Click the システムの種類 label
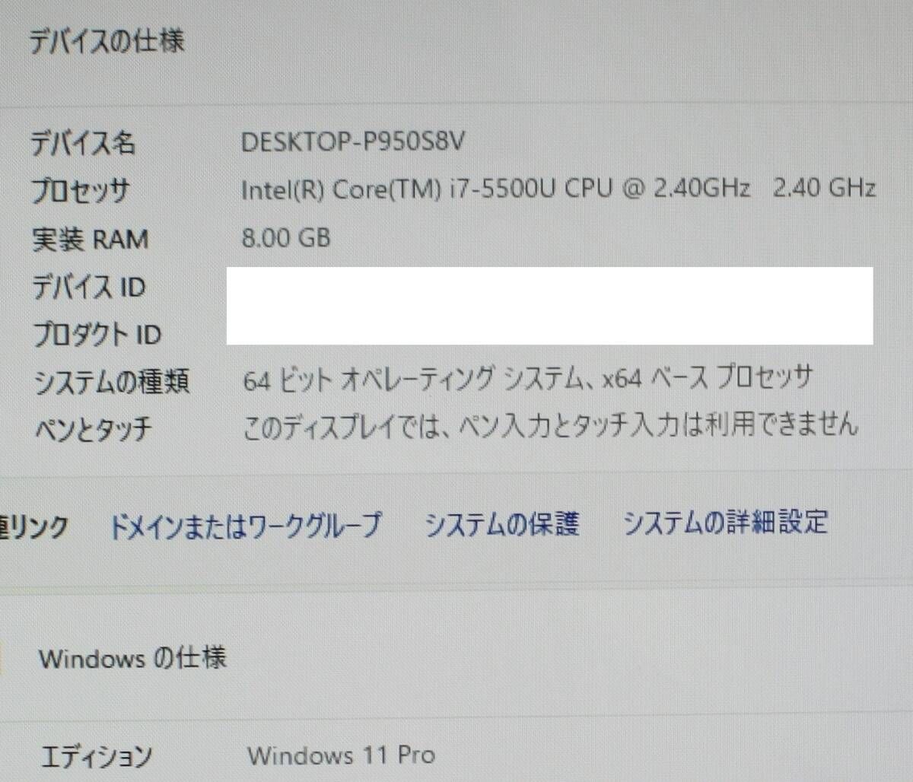 point(112,382)
